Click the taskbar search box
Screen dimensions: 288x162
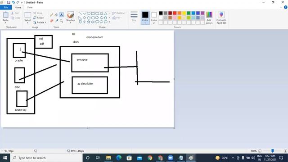click(x=46, y=158)
